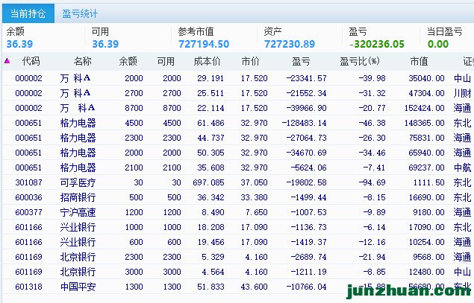
Task: Select the 当前持仓 tab
Action: click(x=27, y=13)
